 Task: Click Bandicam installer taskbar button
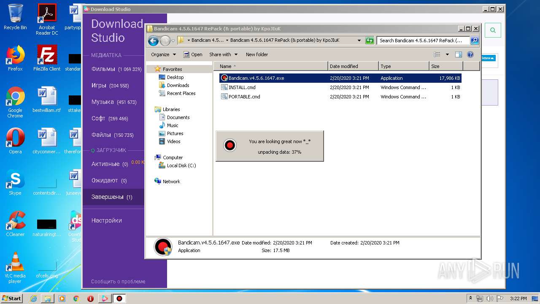119,299
